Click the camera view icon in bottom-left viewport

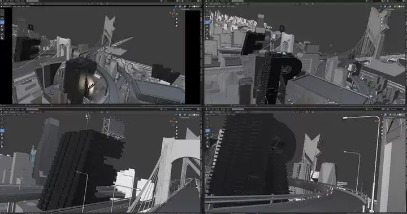(176, 134)
